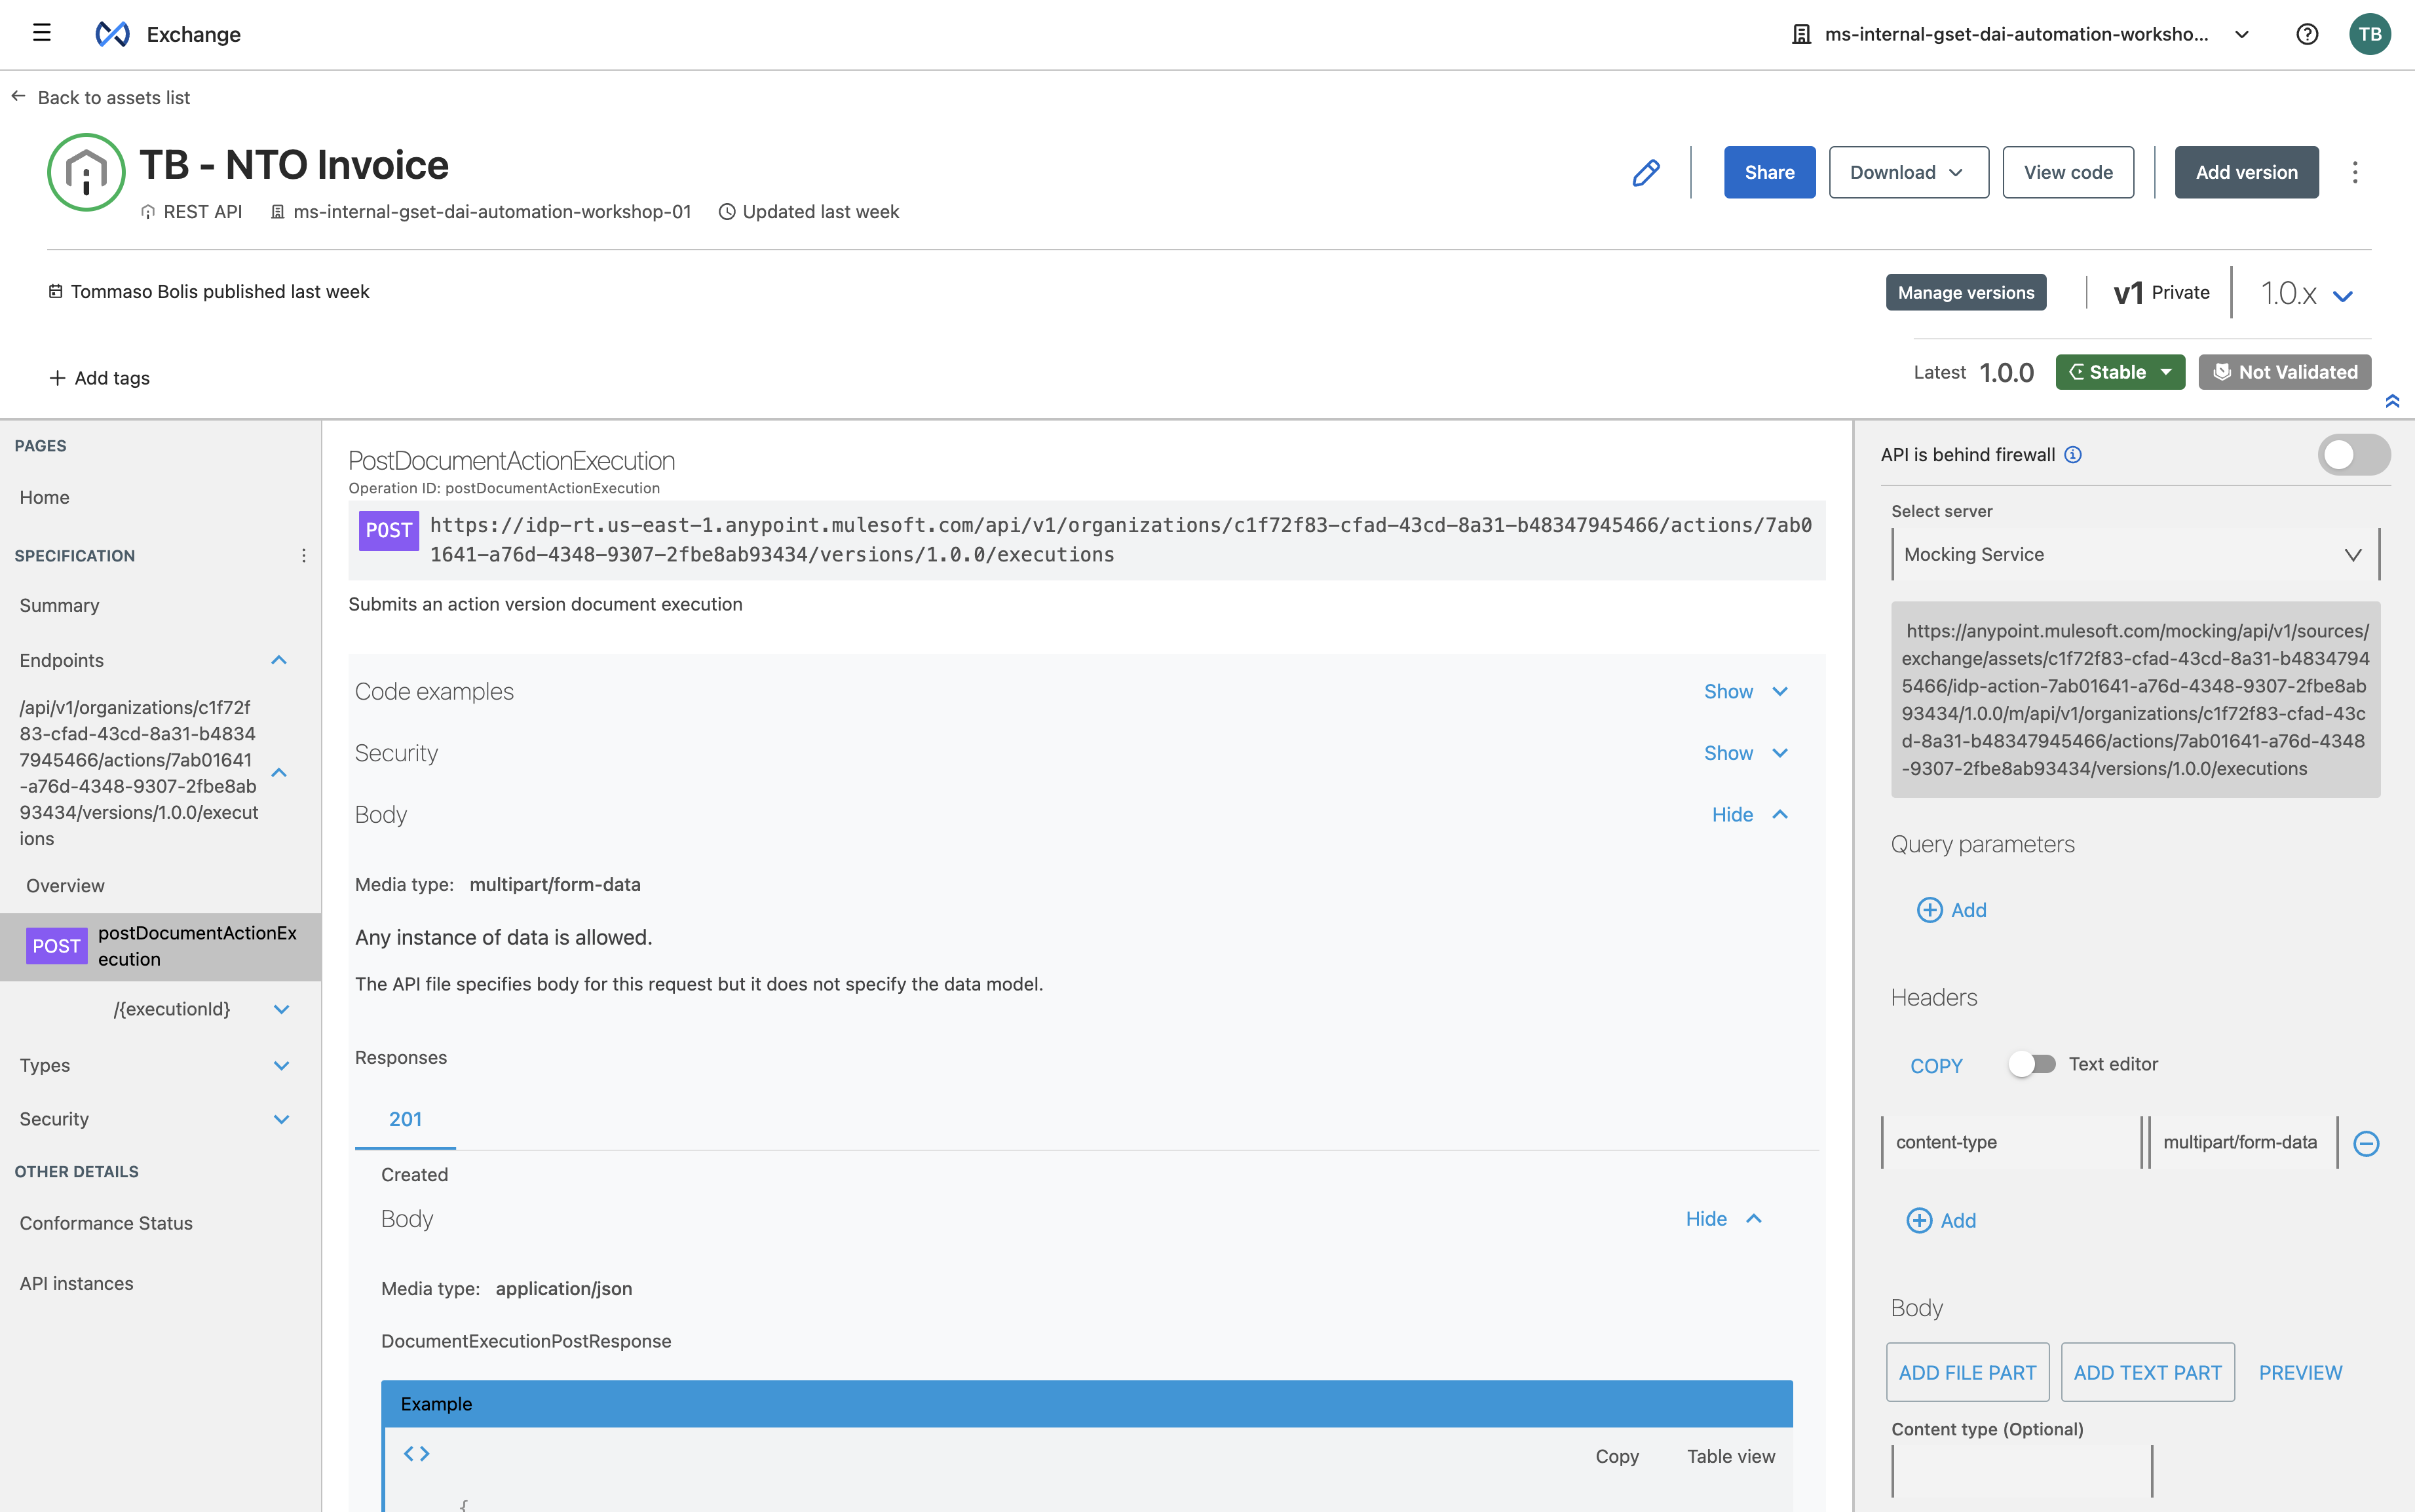Open the three-dot more options menu
Image resolution: width=2415 pixels, height=1512 pixels.
point(2355,172)
